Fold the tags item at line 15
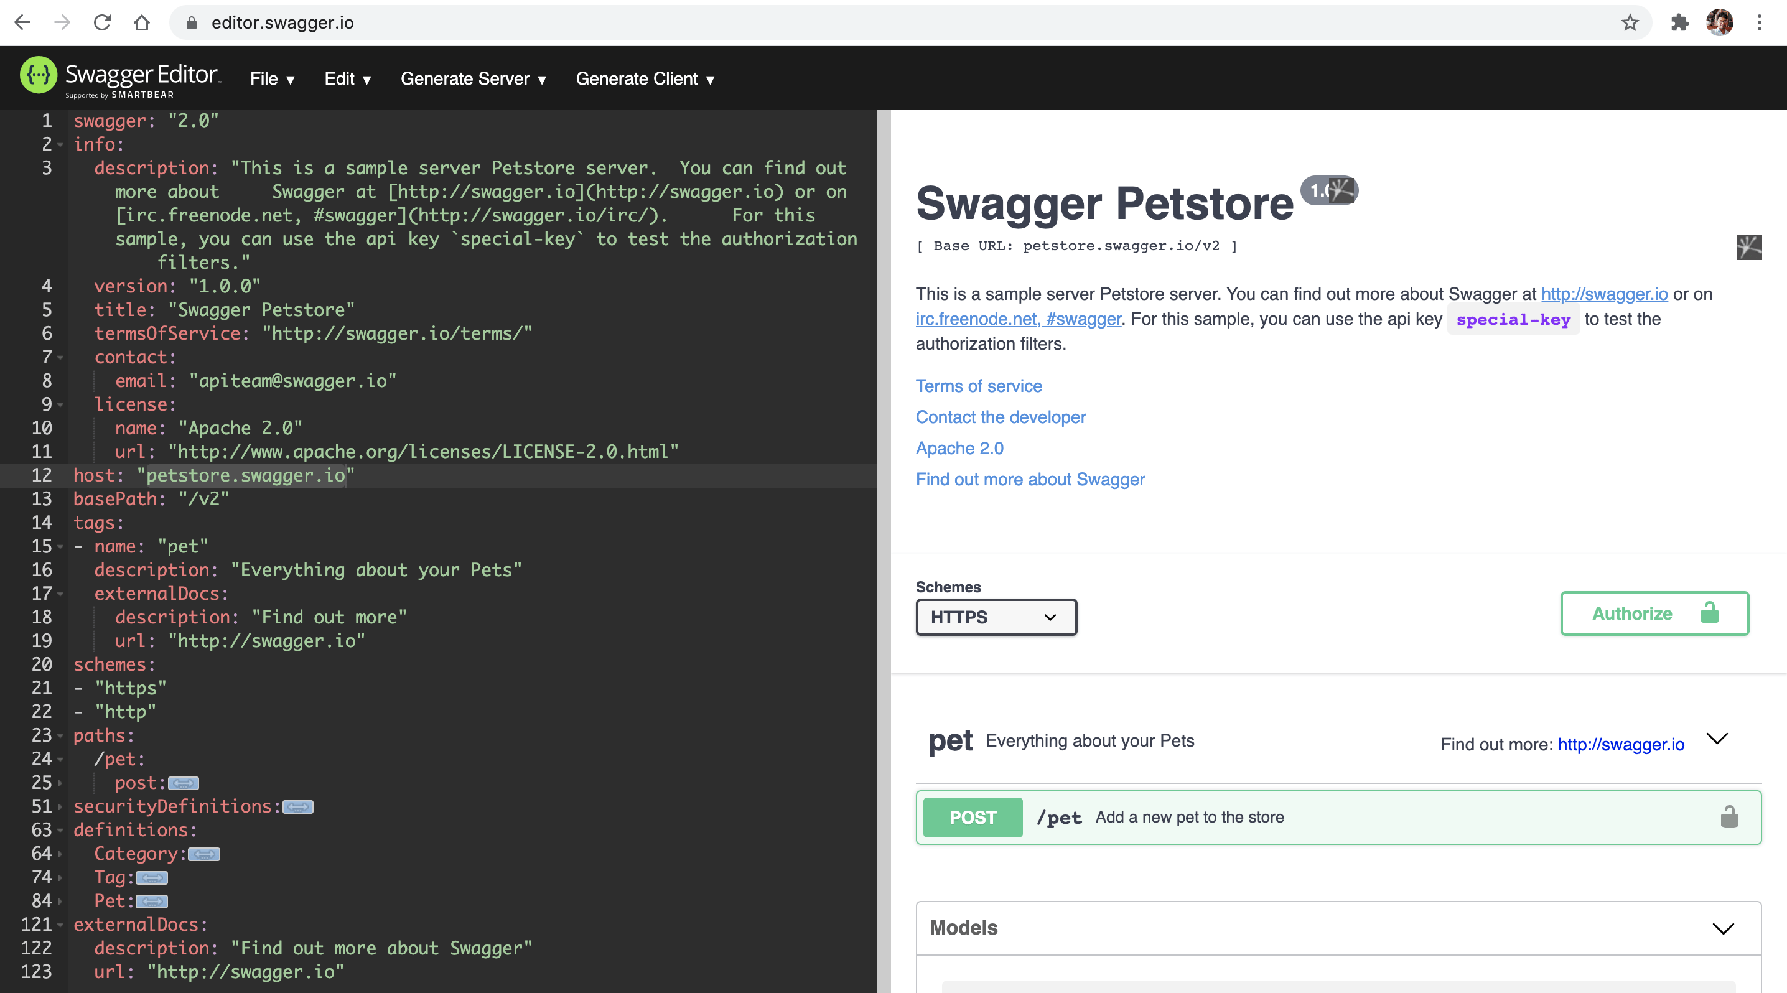This screenshot has height=993, width=1787. (x=60, y=546)
